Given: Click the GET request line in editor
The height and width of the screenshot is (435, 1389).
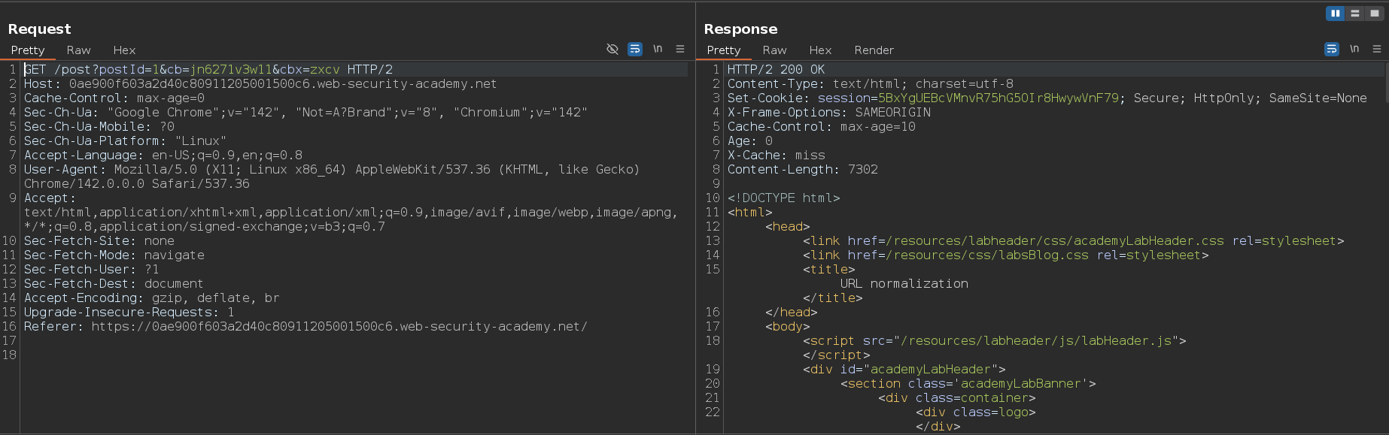Looking at the screenshot, I should pos(208,70).
